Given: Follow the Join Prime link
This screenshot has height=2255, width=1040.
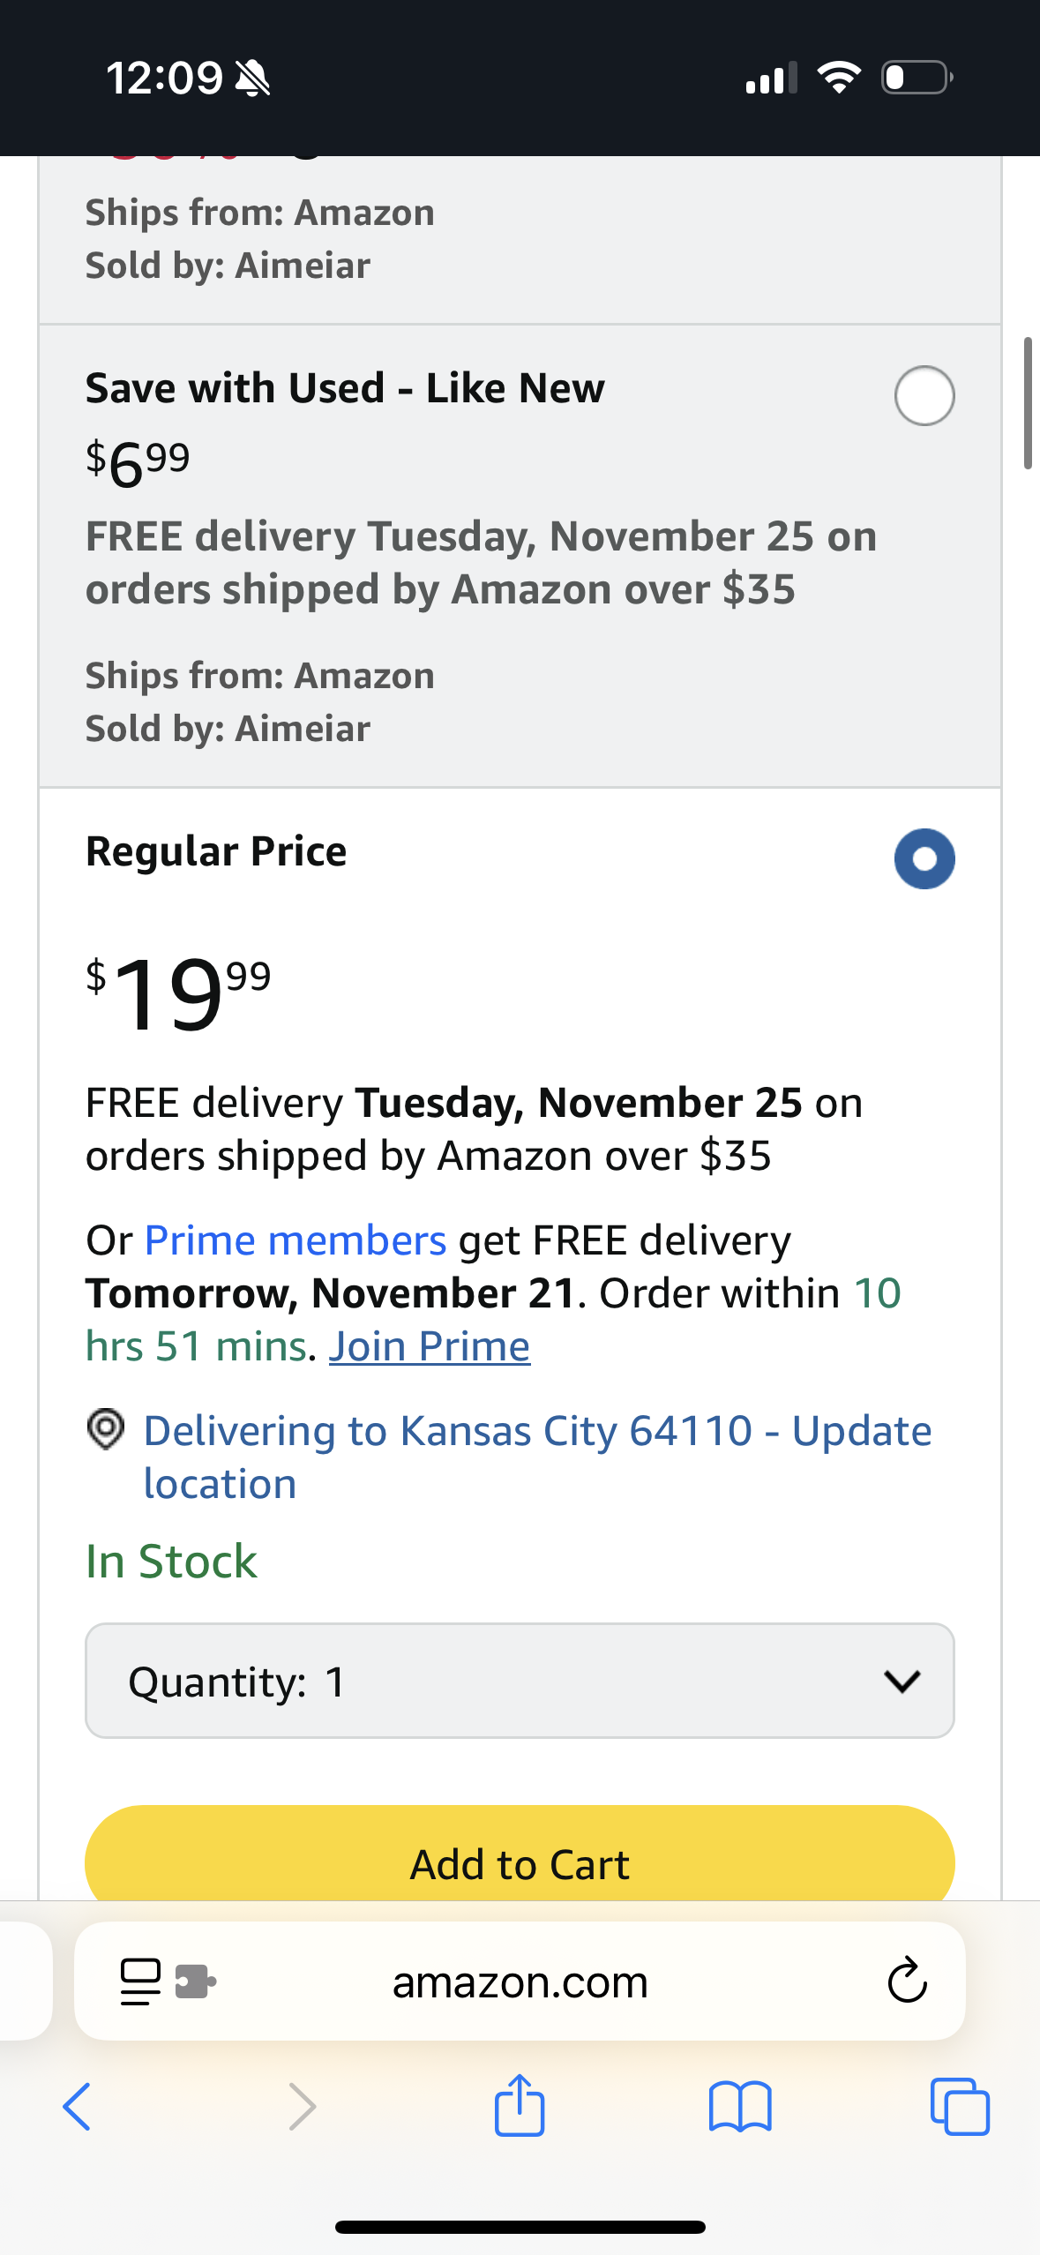Looking at the screenshot, I should coord(430,1346).
